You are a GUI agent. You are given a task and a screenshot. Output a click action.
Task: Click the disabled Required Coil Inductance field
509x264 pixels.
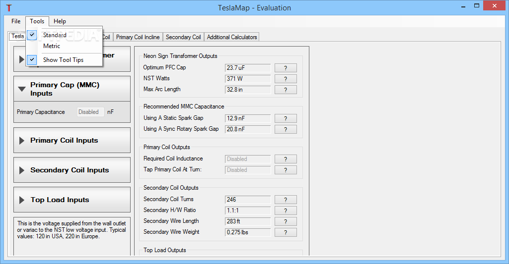(x=248, y=159)
